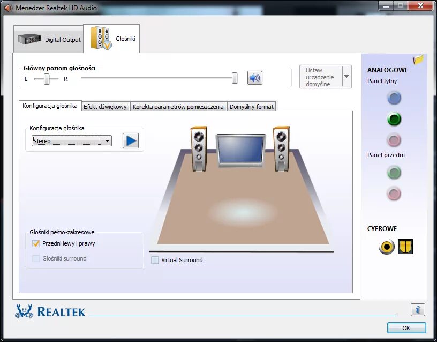Click the ANALOGOWE heading text
This screenshot has height=342, width=437.
click(388, 70)
